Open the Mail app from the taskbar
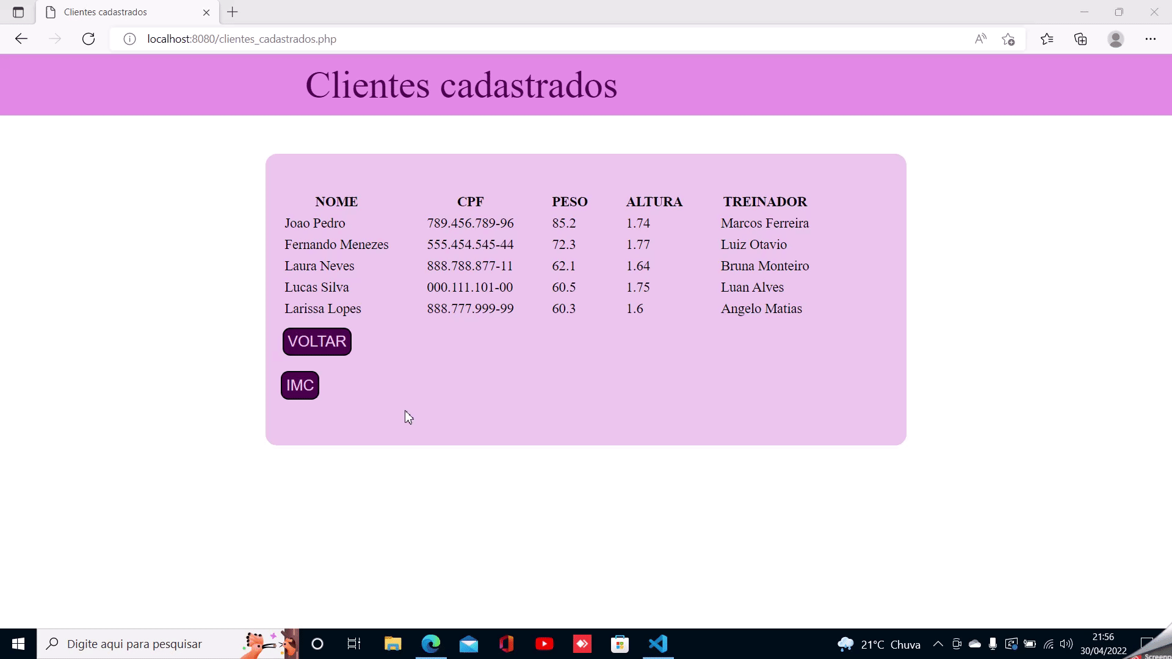Screen dimensions: 1172x659 tap(469, 644)
